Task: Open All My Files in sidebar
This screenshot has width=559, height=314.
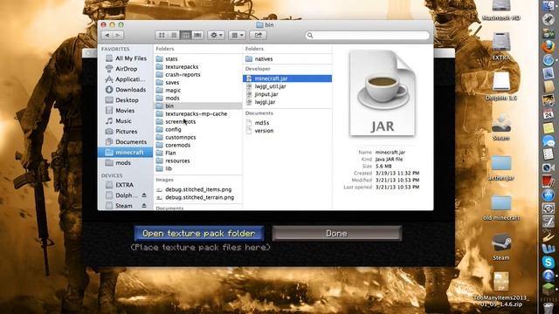Action: [x=126, y=58]
